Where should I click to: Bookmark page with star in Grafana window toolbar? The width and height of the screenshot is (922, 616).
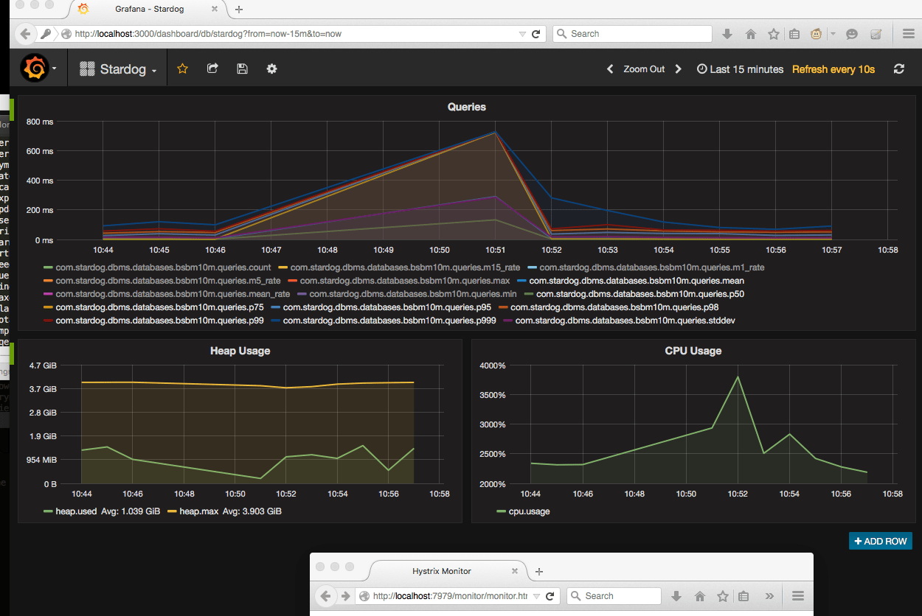point(774,34)
